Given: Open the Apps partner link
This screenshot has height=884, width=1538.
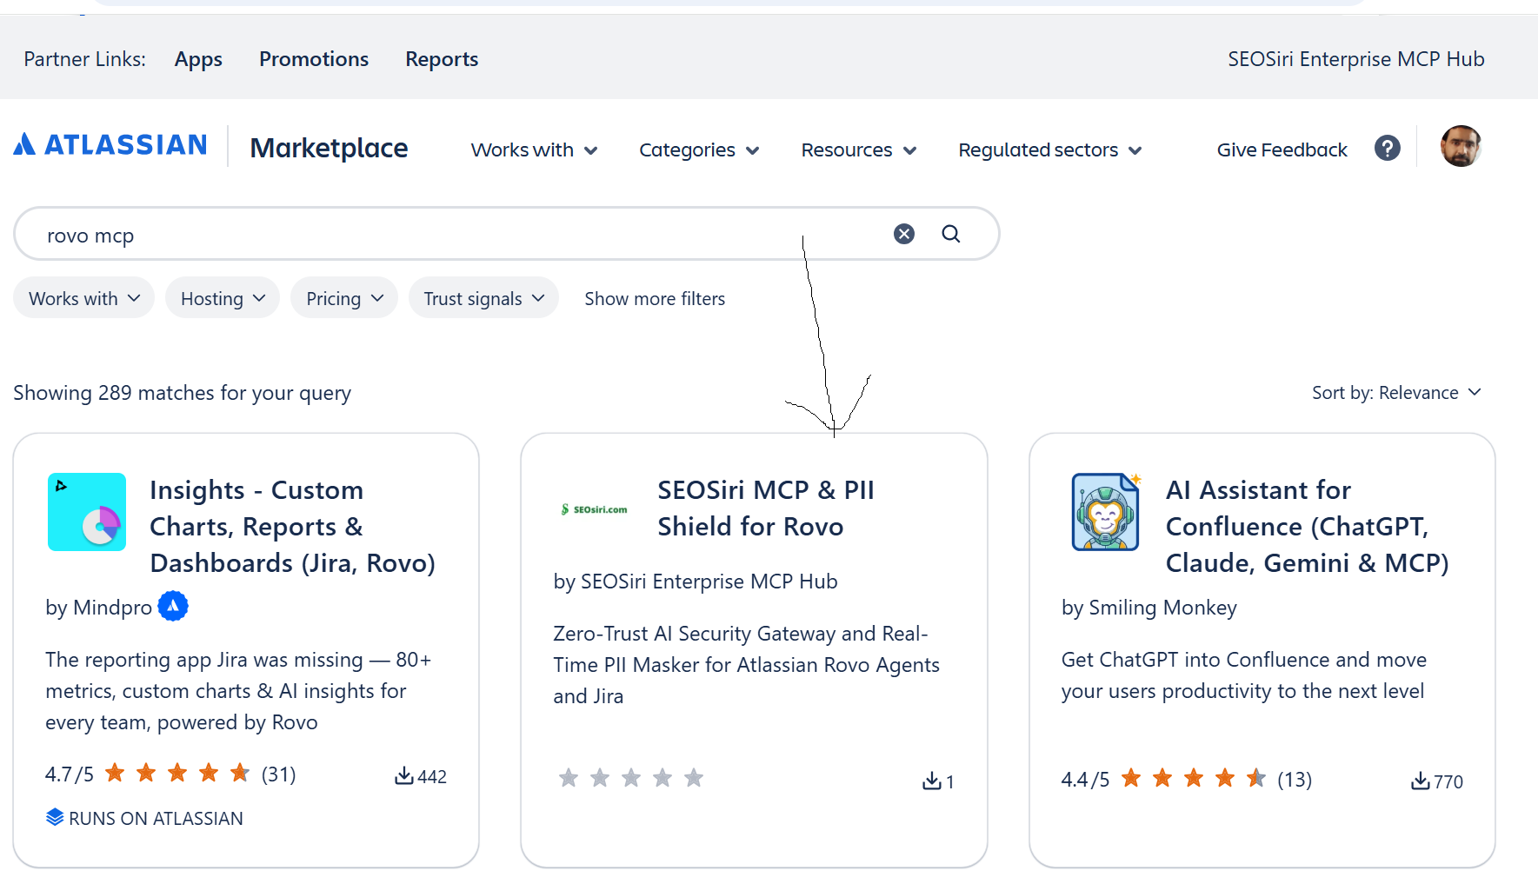Looking at the screenshot, I should 198,59.
